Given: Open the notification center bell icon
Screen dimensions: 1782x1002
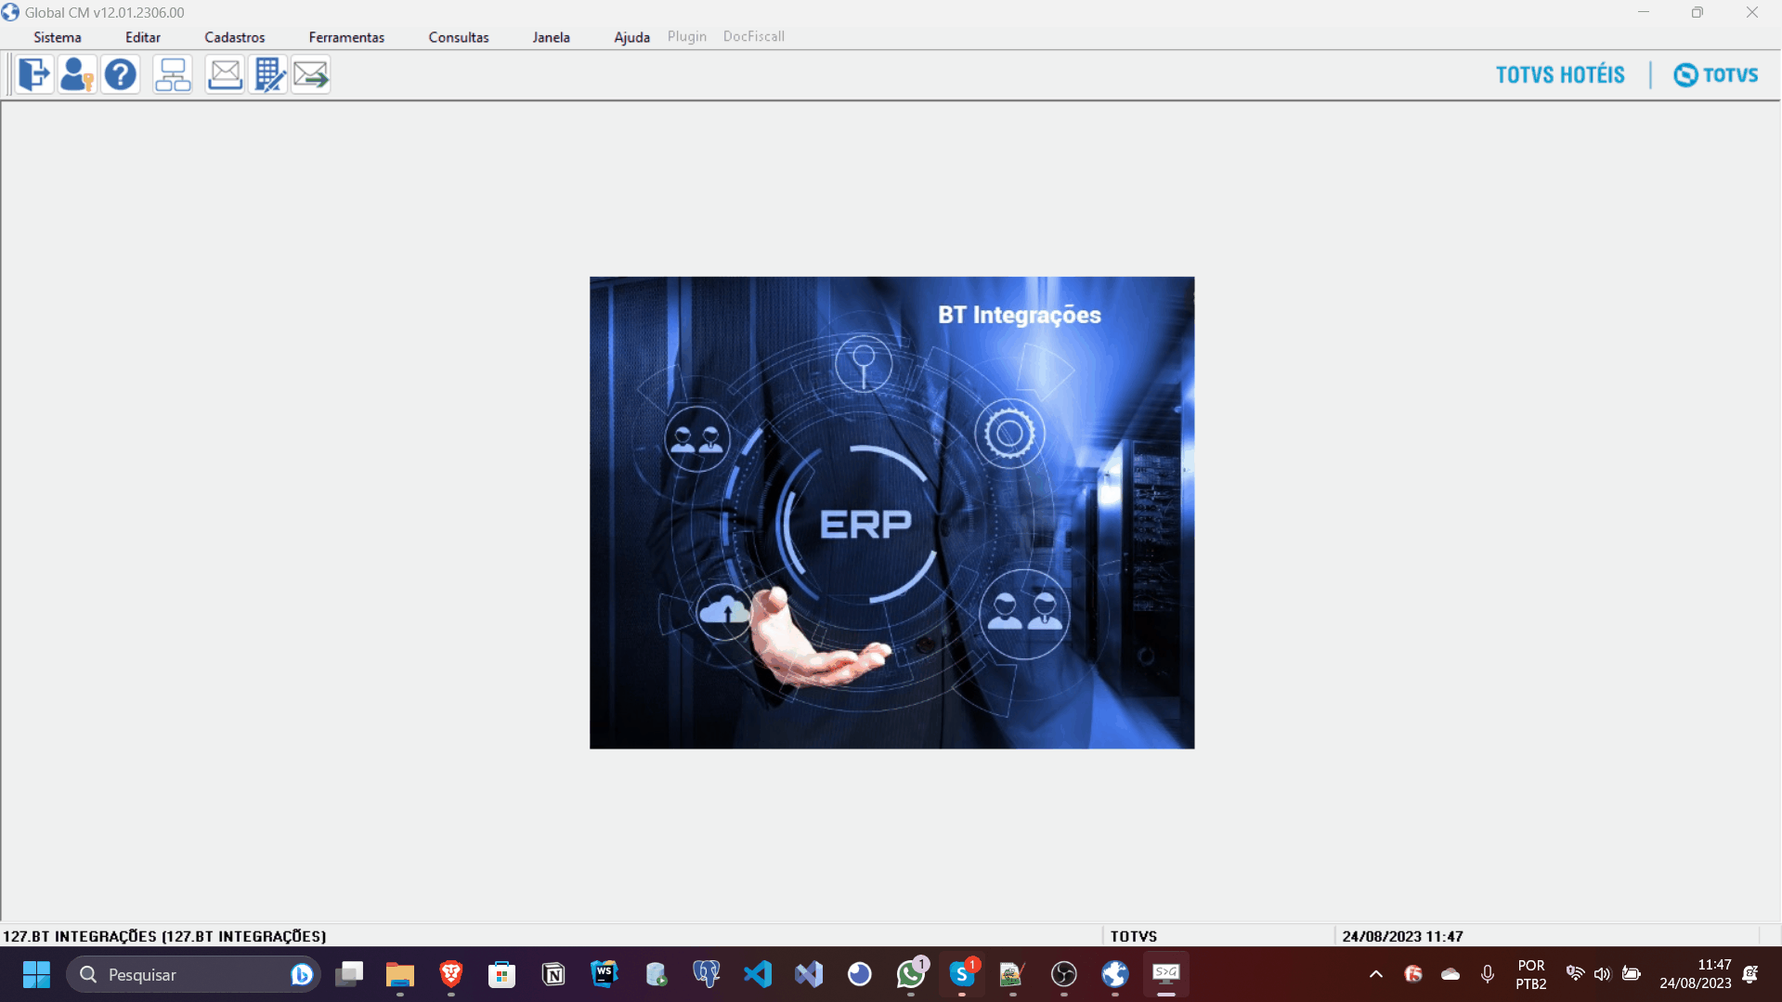Looking at the screenshot, I should click(1750, 974).
